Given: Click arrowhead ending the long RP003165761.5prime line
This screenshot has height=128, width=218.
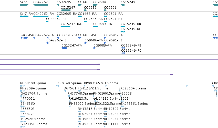Looking at the screenshot, I should click(187, 86).
